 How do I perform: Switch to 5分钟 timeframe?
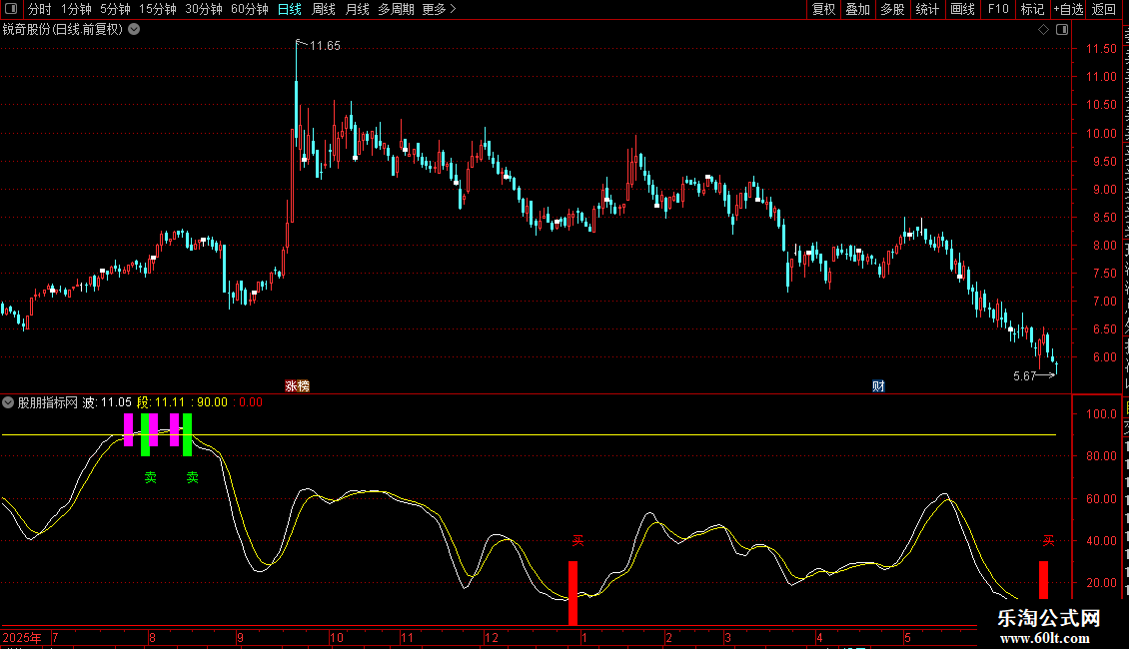[x=115, y=9]
